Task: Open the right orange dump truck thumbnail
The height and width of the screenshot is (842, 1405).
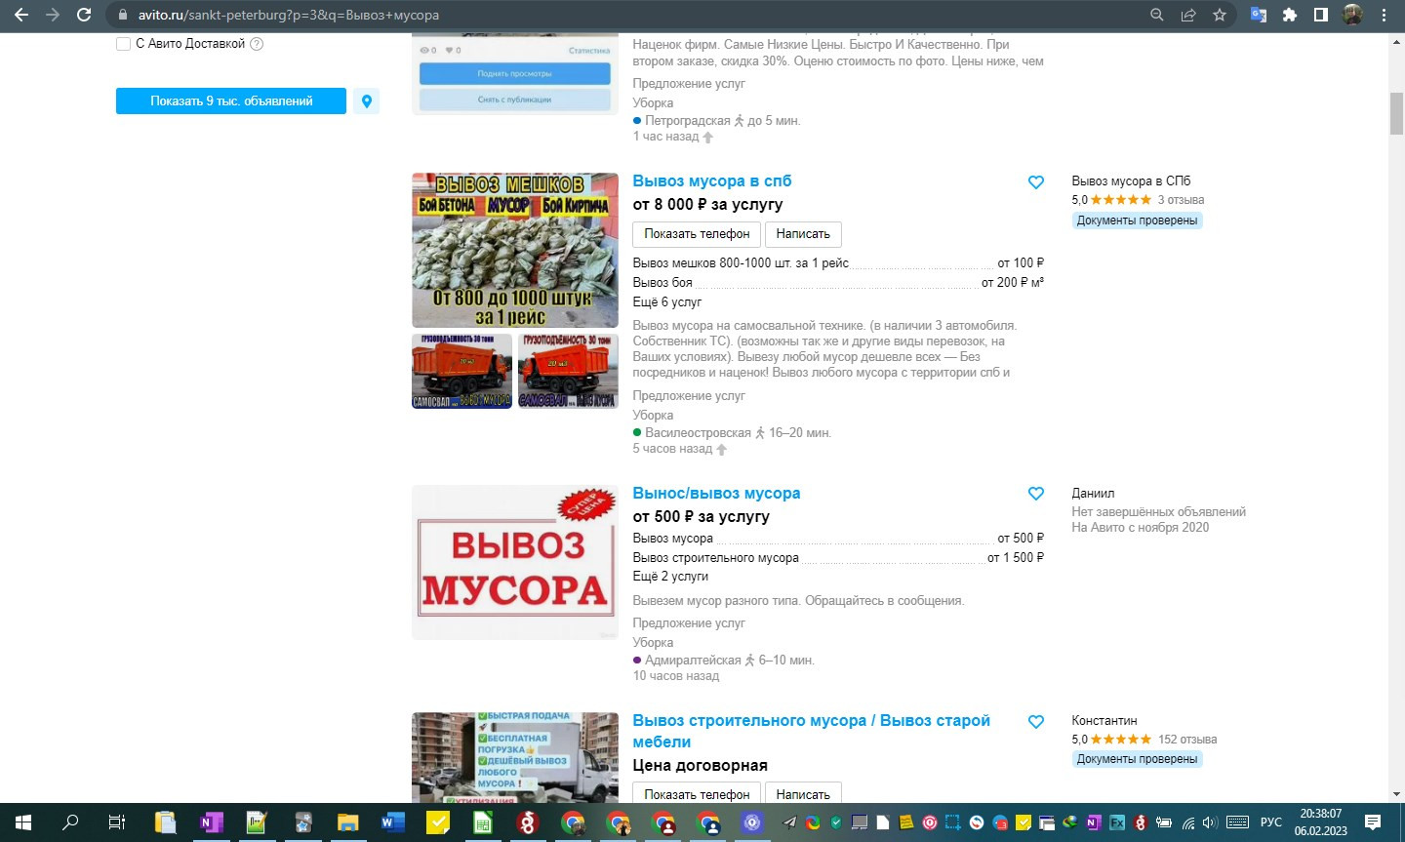Action: tap(568, 372)
